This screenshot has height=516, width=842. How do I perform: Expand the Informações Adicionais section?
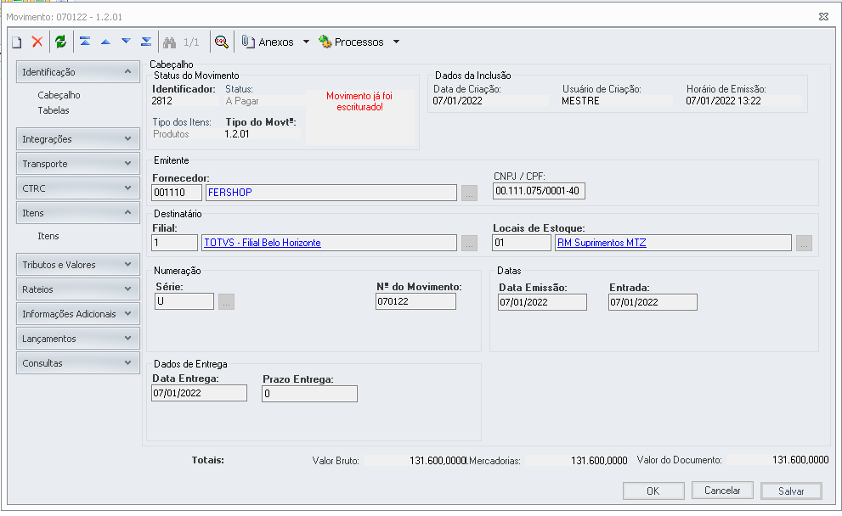78,314
